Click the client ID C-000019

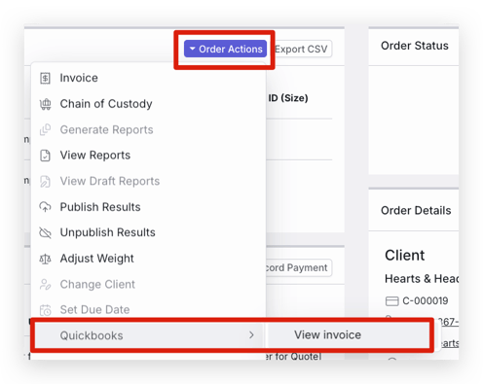pyautogui.click(x=426, y=300)
